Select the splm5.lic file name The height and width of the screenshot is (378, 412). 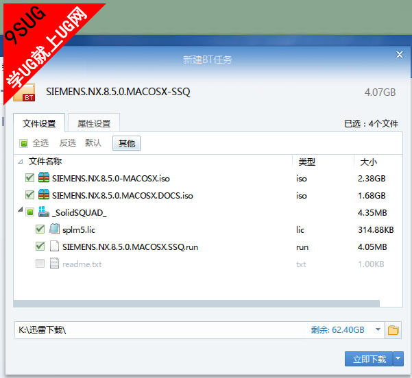coord(79,230)
